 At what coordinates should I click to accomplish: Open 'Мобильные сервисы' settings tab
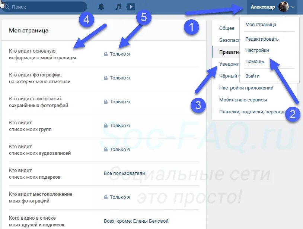pos(243,100)
